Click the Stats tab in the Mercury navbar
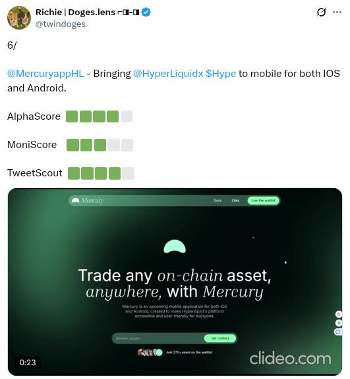 coord(235,201)
